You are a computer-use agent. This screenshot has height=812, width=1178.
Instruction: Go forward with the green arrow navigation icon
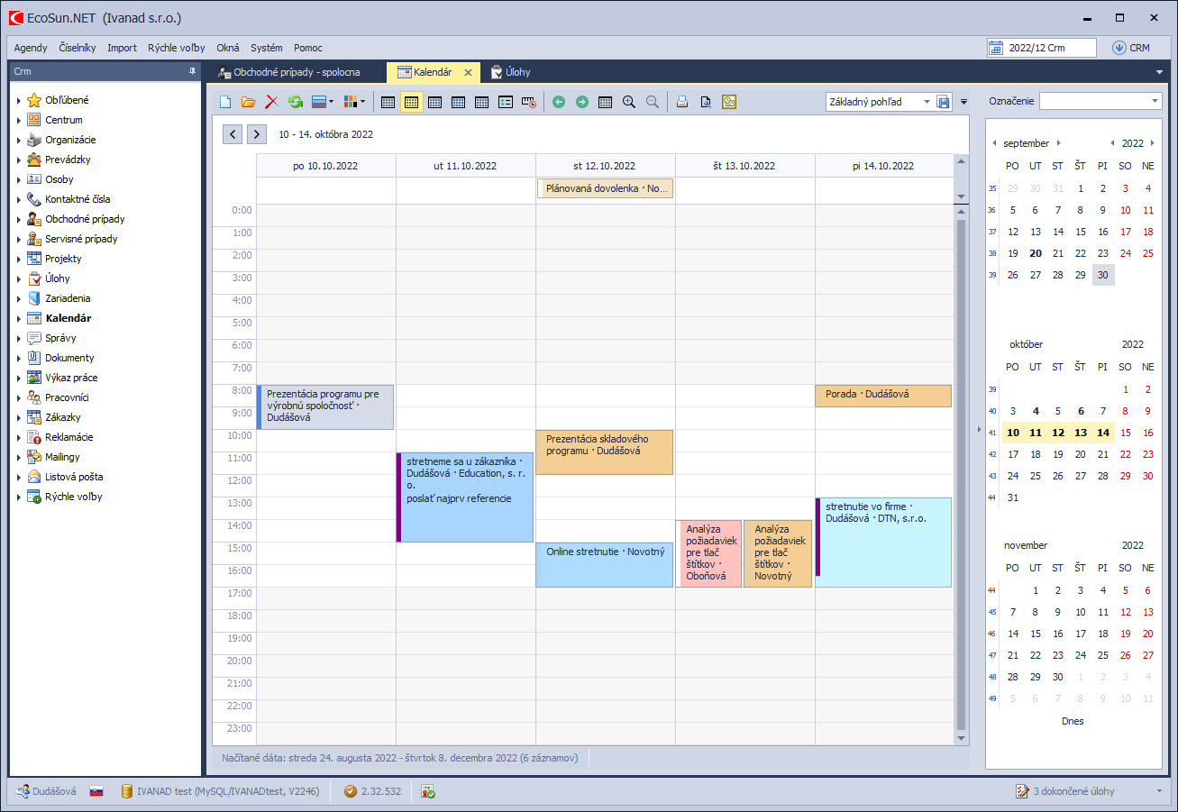click(580, 102)
